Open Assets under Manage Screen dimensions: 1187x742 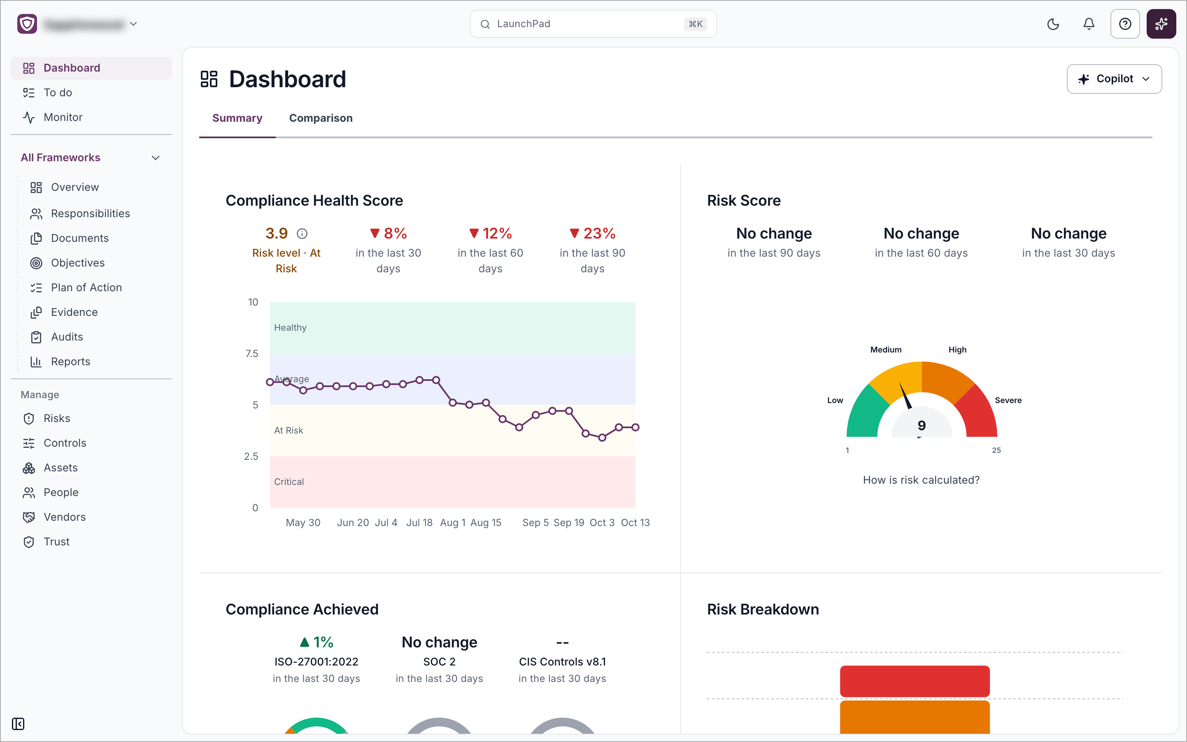(91, 468)
